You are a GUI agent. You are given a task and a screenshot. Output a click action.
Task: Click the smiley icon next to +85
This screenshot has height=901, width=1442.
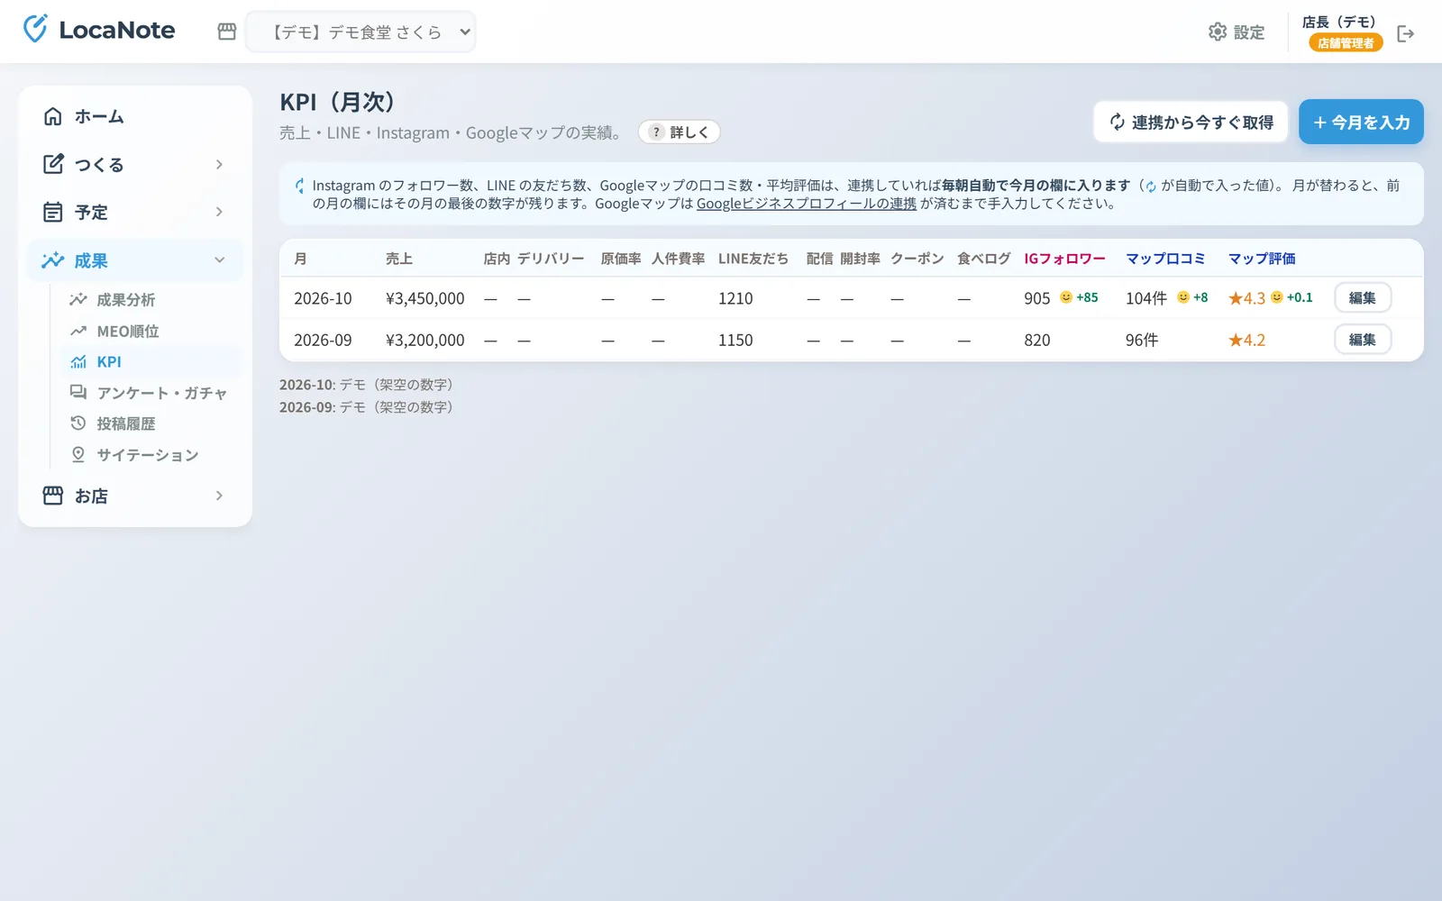coord(1066,297)
